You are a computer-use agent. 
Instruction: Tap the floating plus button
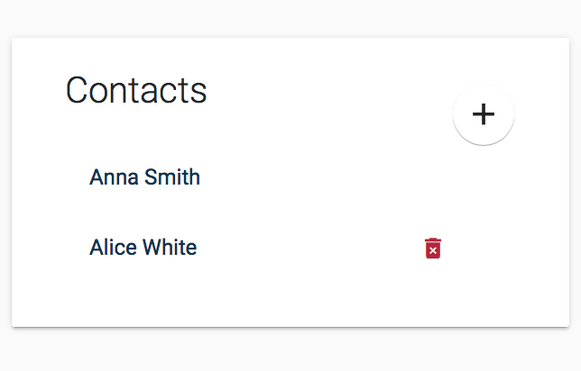484,114
